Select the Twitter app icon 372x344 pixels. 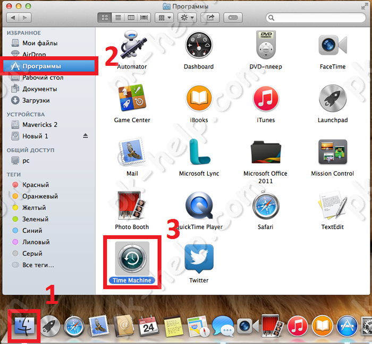[199, 258]
